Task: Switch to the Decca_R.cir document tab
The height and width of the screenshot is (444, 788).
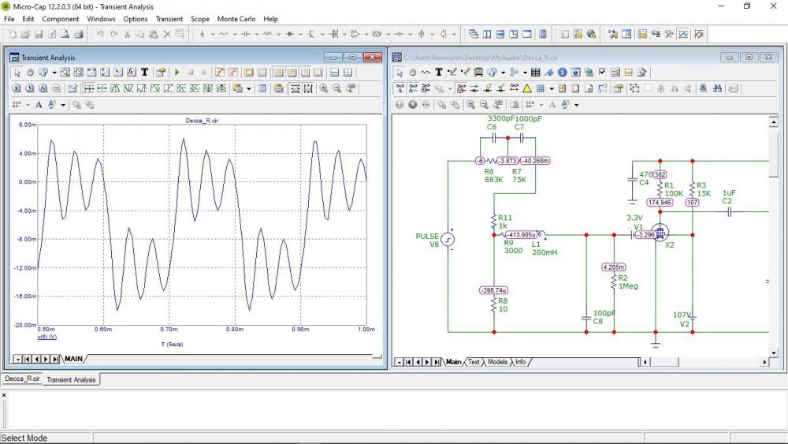Action: [x=21, y=379]
